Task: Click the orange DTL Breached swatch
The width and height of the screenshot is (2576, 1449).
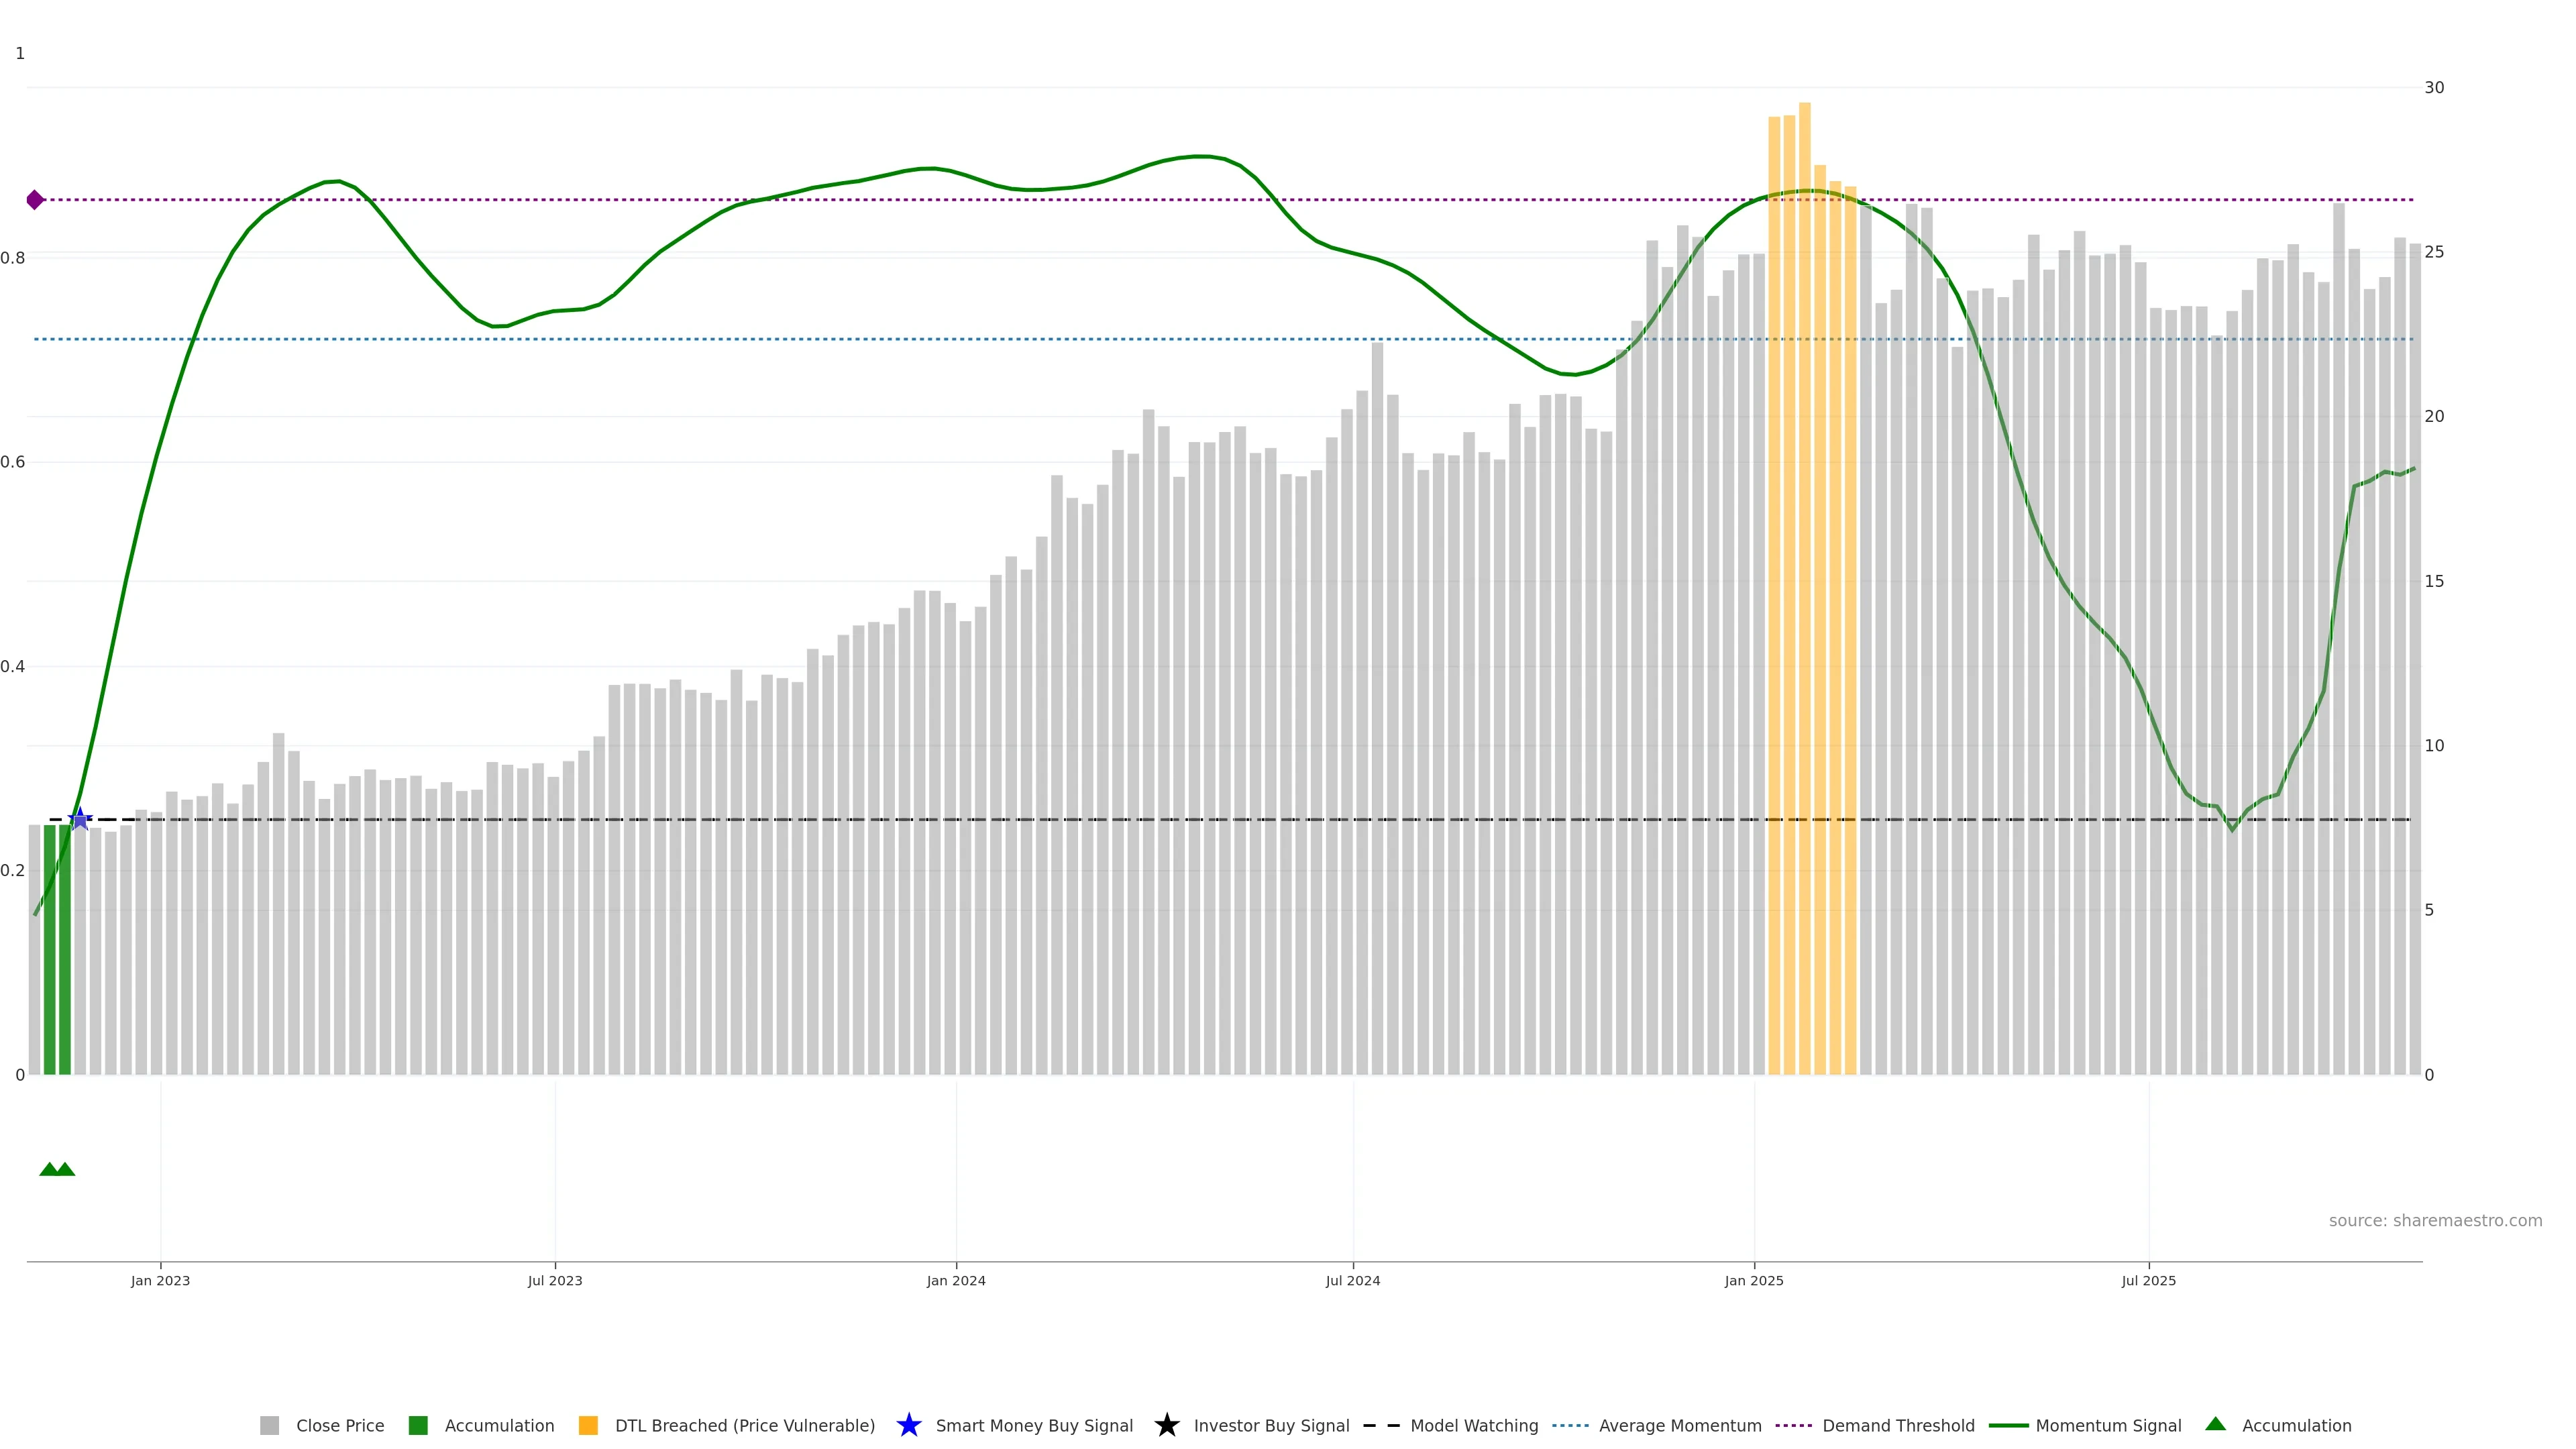Action: click(588, 1425)
